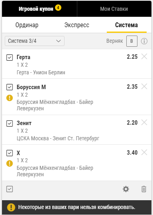Viewport: 153px width, 215px height.
Task: Click warning icon beside X draw bet
Action: [10, 163]
